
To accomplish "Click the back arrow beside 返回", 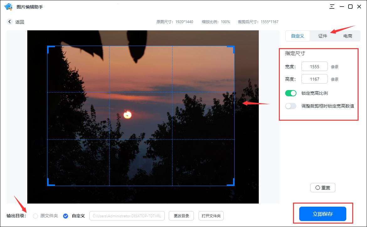I will tap(9, 22).
